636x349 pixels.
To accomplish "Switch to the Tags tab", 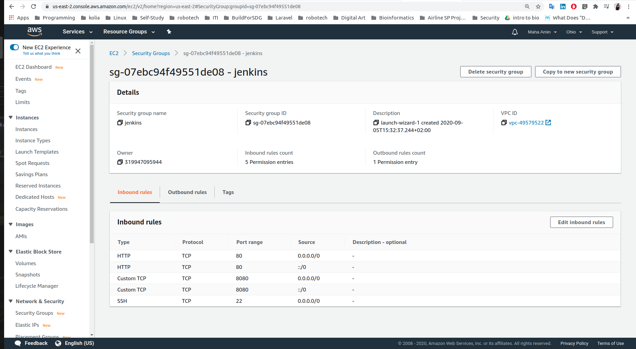I will pyautogui.click(x=228, y=192).
